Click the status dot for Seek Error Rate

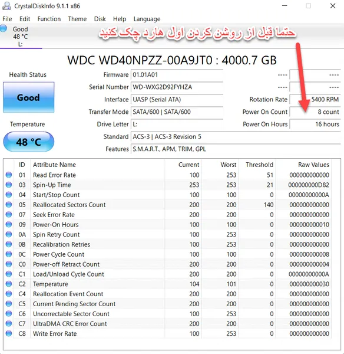coord(9,215)
